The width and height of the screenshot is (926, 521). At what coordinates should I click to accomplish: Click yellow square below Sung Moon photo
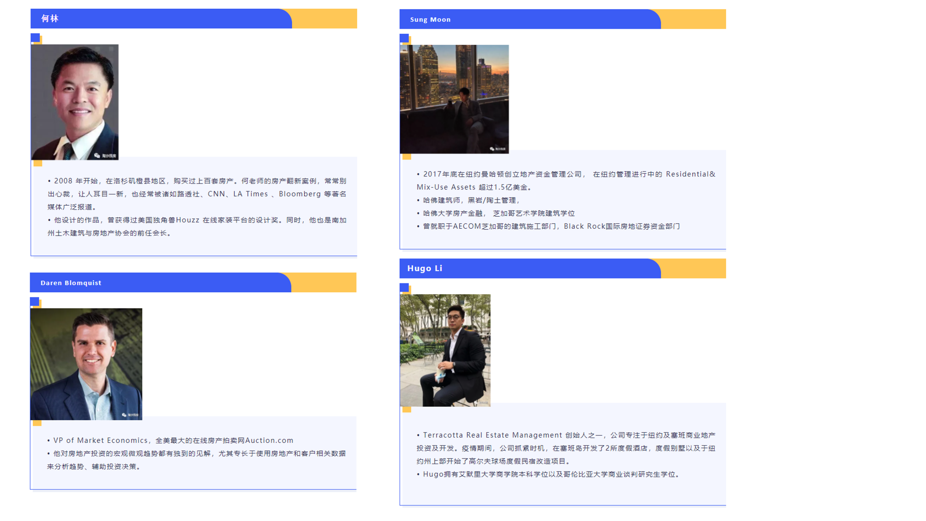(x=407, y=157)
